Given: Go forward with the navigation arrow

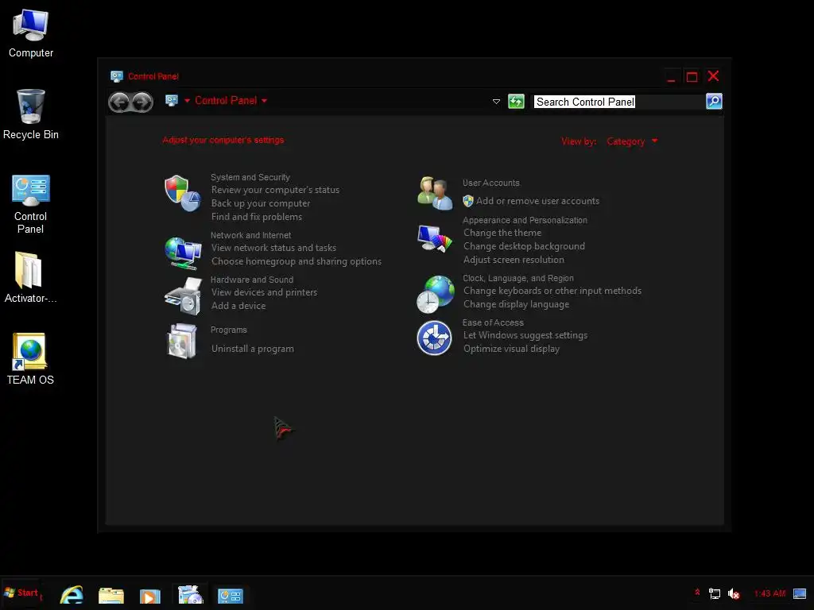Looking at the screenshot, I should (142, 102).
